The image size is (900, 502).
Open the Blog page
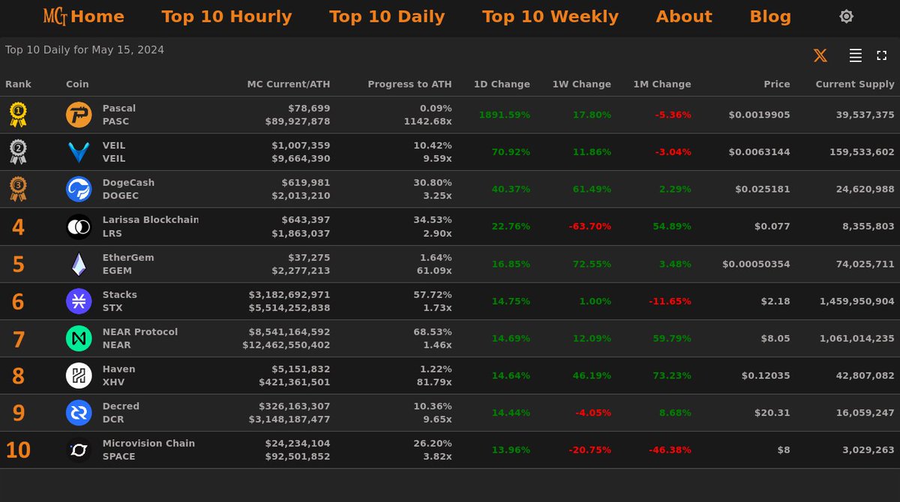pos(770,16)
